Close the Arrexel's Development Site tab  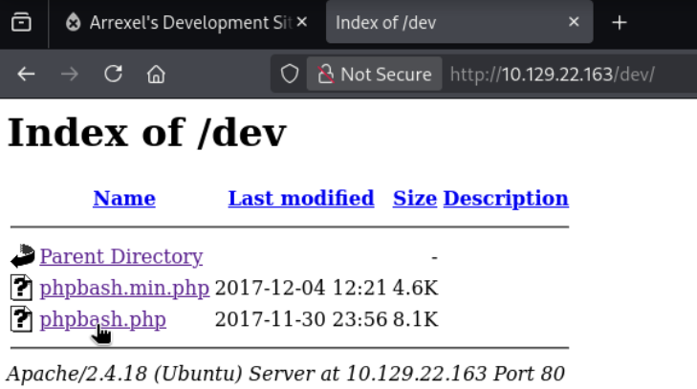302,22
